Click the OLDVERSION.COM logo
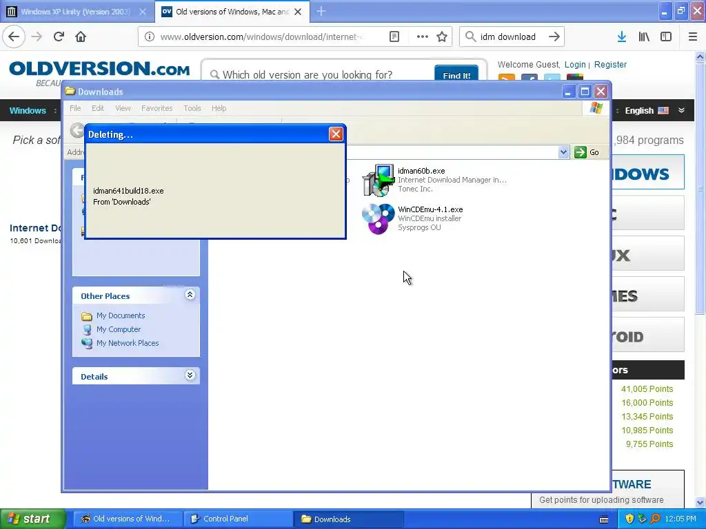This screenshot has height=529, width=706. pyautogui.click(x=99, y=69)
